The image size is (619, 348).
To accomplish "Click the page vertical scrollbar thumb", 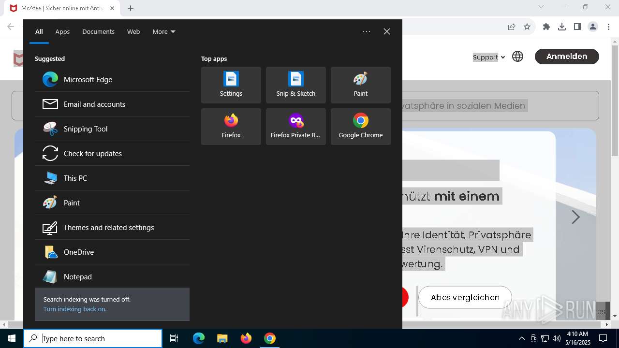I will 615,101.
